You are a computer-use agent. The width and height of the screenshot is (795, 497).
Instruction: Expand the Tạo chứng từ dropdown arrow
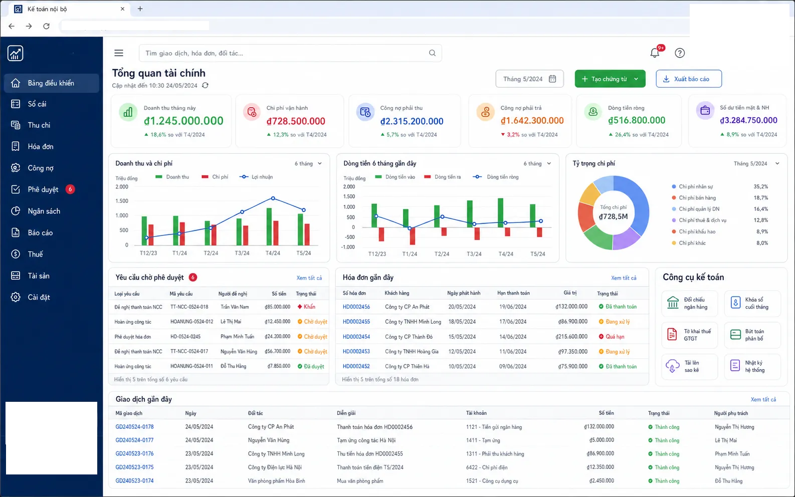[x=636, y=79]
